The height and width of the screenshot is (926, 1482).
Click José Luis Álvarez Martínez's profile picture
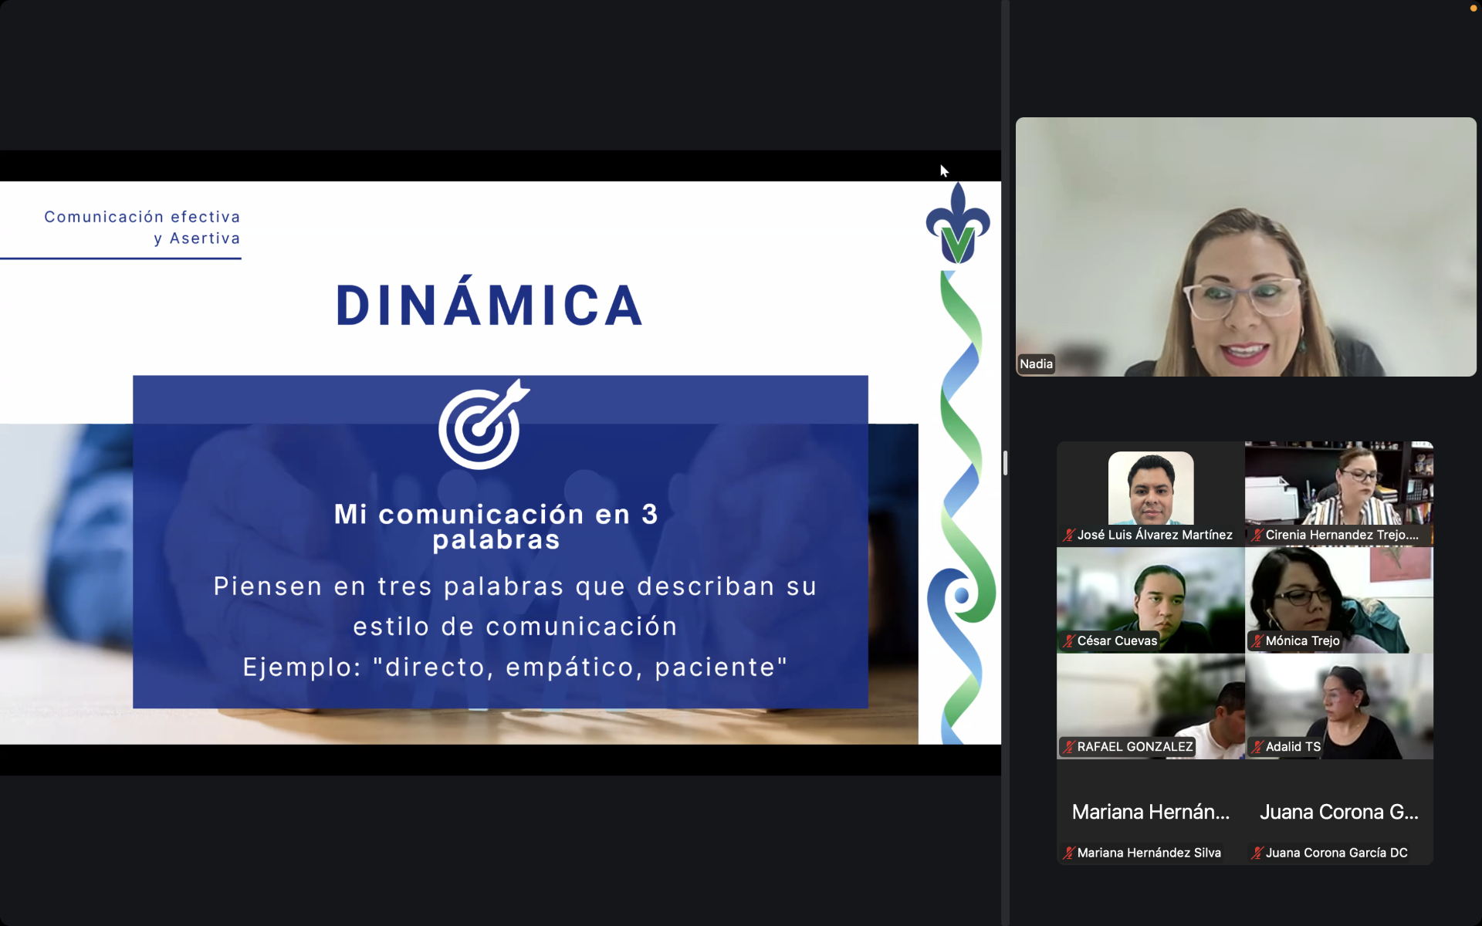[1149, 488]
